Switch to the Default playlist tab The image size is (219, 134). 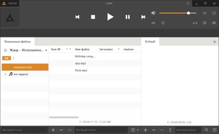[150, 42]
